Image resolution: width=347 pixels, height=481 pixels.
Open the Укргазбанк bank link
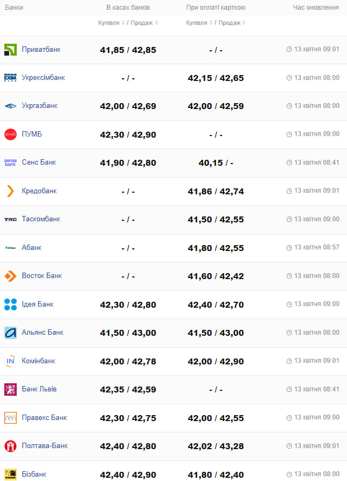pyautogui.click(x=39, y=106)
